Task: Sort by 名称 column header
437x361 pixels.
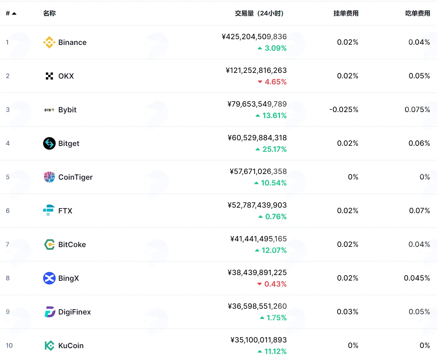Action: pyautogui.click(x=49, y=13)
